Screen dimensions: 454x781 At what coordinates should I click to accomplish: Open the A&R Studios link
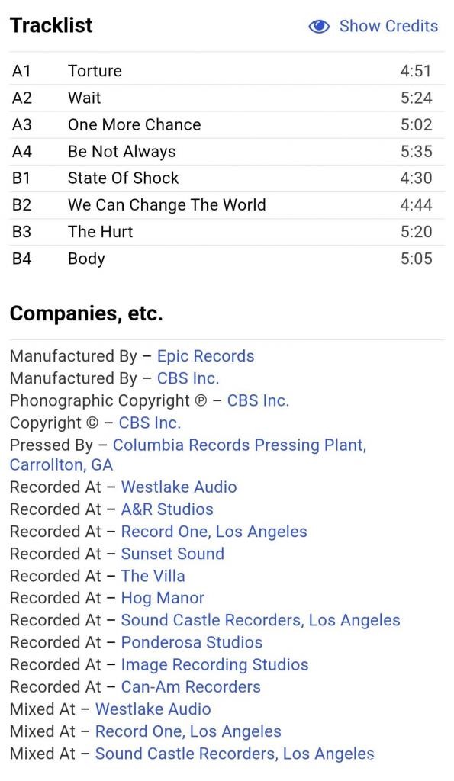(167, 509)
